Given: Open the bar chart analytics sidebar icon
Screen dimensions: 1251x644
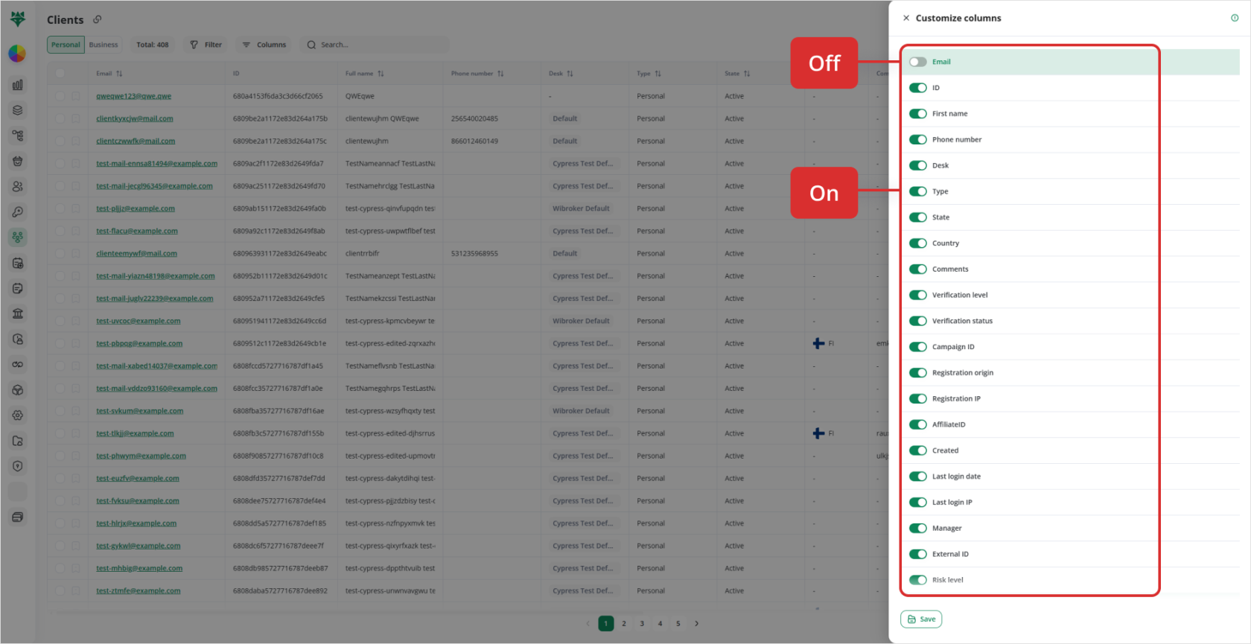Looking at the screenshot, I should [18, 85].
